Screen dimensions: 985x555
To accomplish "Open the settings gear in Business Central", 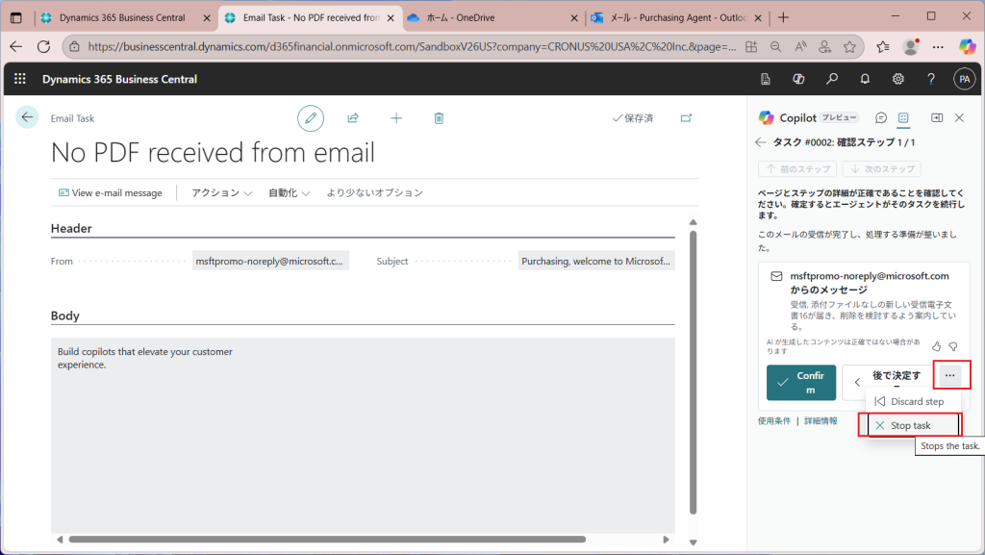I will 898,79.
